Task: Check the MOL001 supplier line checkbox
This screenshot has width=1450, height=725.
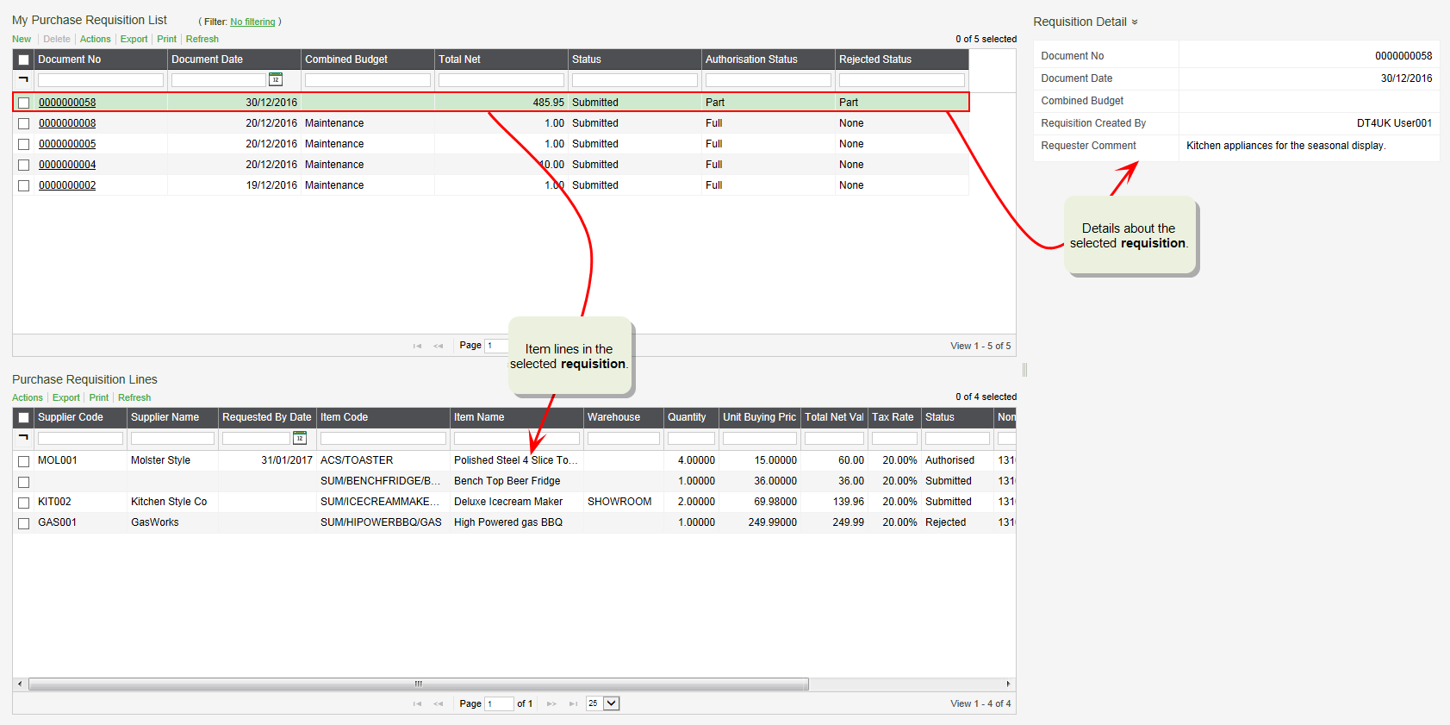Action: pyautogui.click(x=24, y=461)
